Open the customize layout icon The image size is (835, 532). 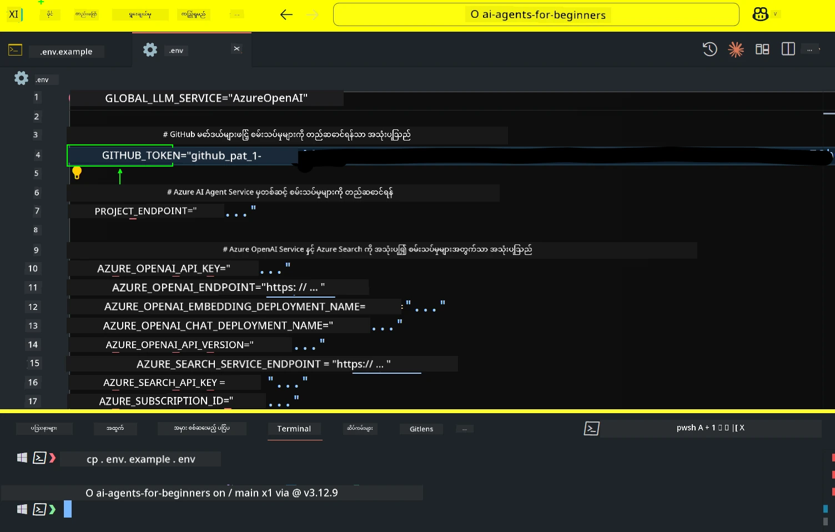pyautogui.click(x=762, y=49)
